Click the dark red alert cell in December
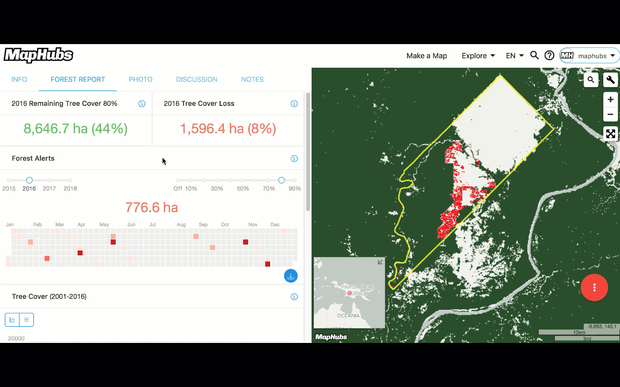 pyautogui.click(x=267, y=264)
